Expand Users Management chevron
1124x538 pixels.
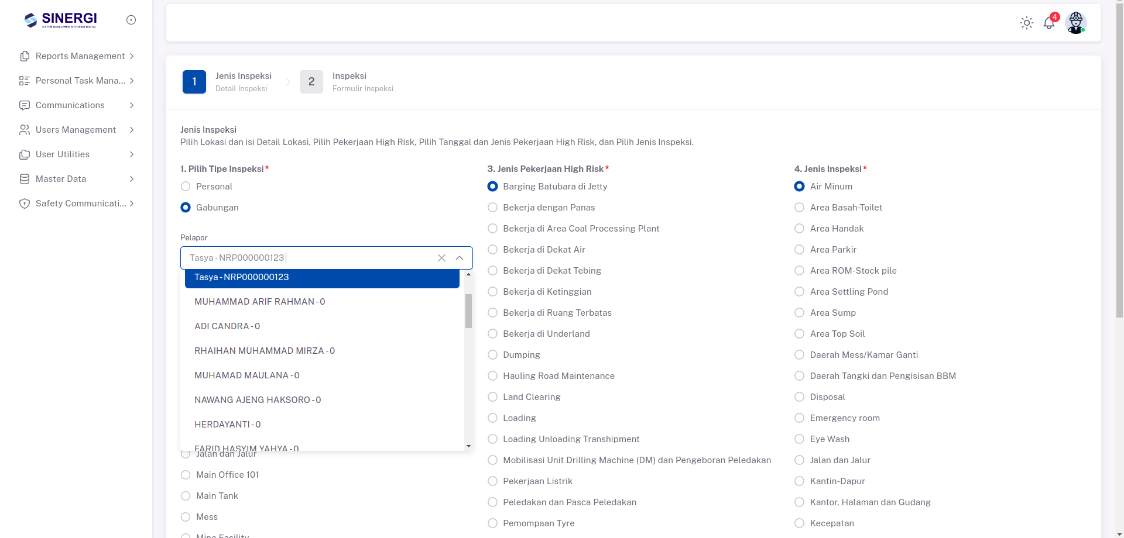pos(132,130)
